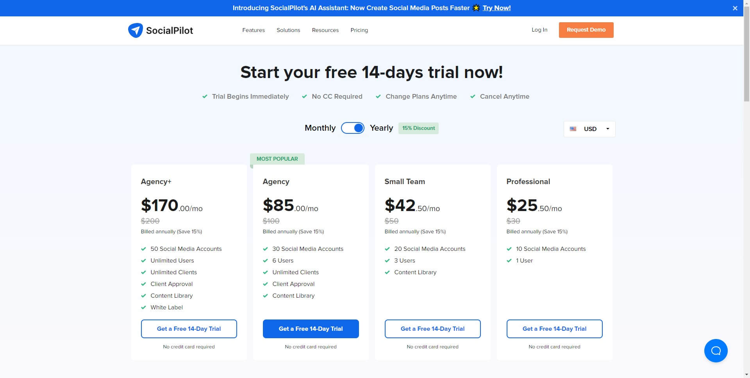Screen dimensions: 750x378
Task: Go to the Pricing page
Action: point(359,30)
